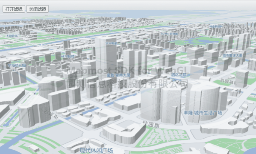The height and width of the screenshot is (154, 256).
Task: Click the 打开滤镜 button
Action: click(x=14, y=9)
